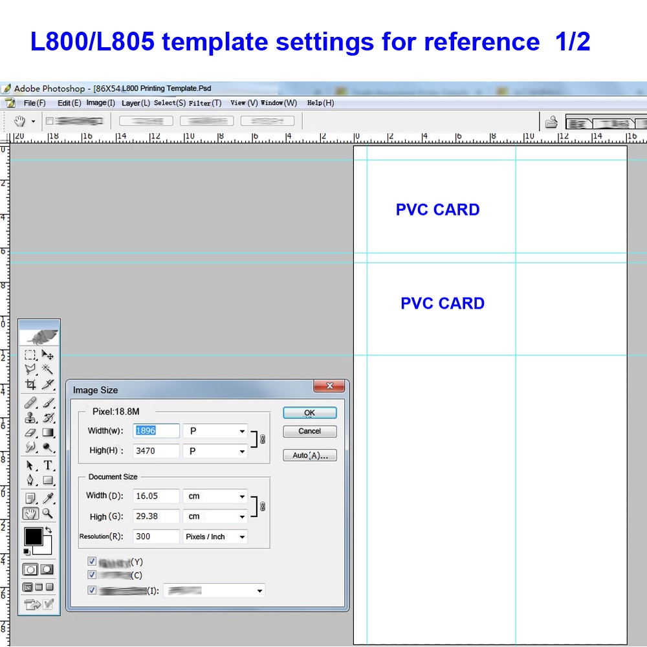Open the Resolution Pixels / Inch dropdown

click(x=215, y=537)
